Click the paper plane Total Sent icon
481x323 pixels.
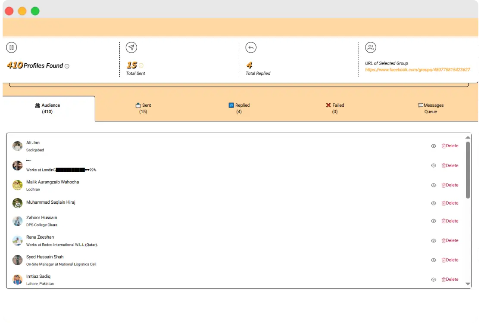pyautogui.click(x=131, y=47)
